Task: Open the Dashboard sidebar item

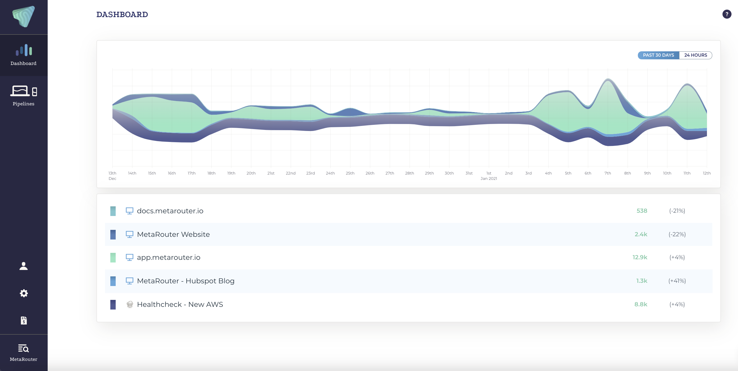Action: coord(24,55)
